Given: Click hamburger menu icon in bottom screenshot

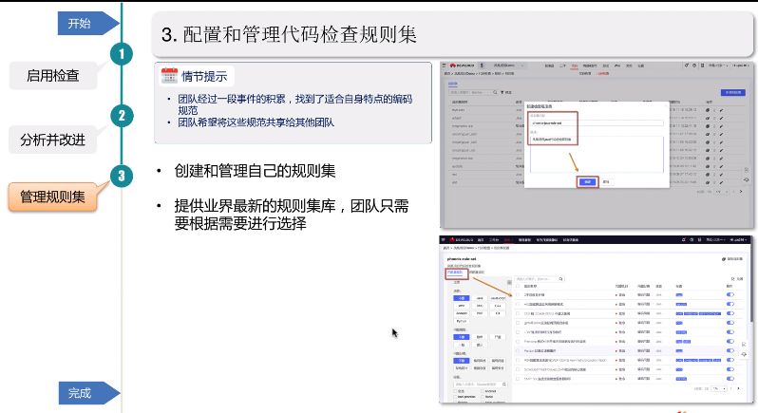Looking at the screenshot, I should coord(443,239).
